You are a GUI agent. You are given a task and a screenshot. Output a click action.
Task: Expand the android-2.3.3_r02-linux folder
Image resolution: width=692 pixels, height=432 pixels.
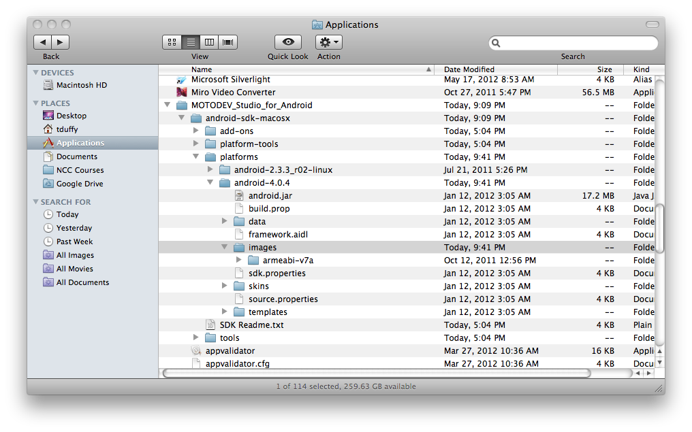tap(210, 169)
